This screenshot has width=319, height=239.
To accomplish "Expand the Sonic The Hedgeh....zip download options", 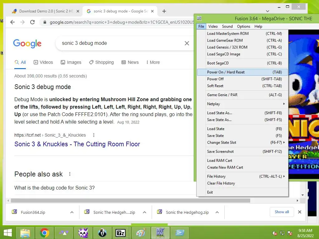I will 145,212.
